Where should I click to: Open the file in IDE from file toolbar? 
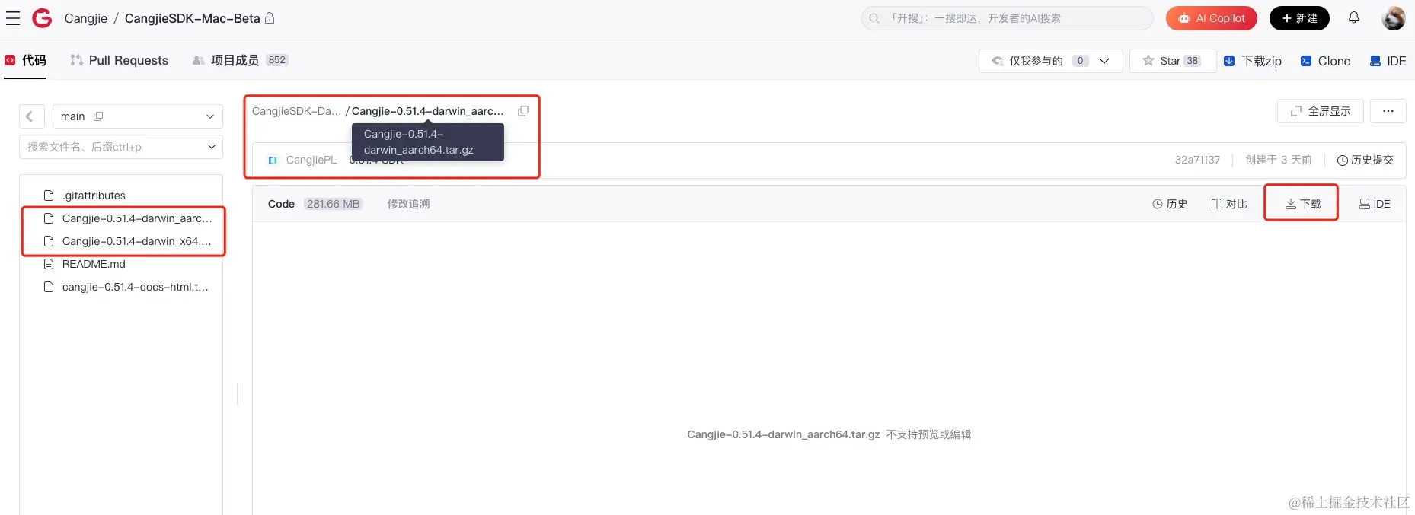1375,204
